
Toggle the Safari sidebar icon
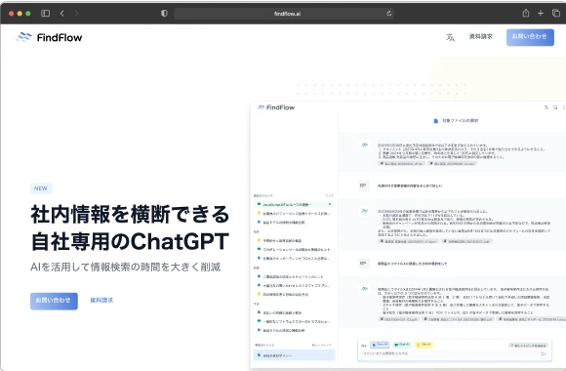[46, 14]
